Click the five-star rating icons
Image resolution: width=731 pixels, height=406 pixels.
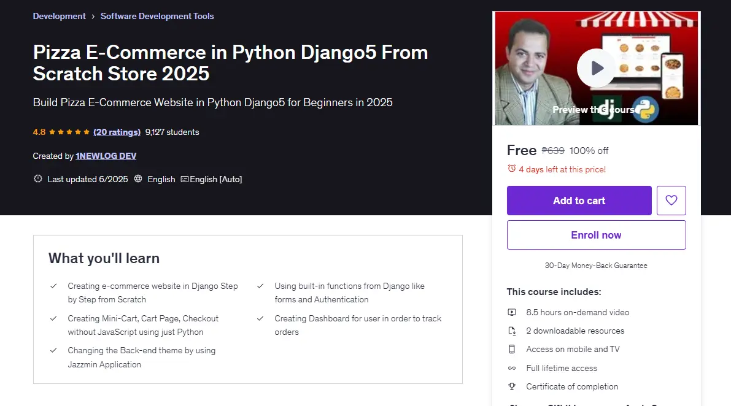69,132
